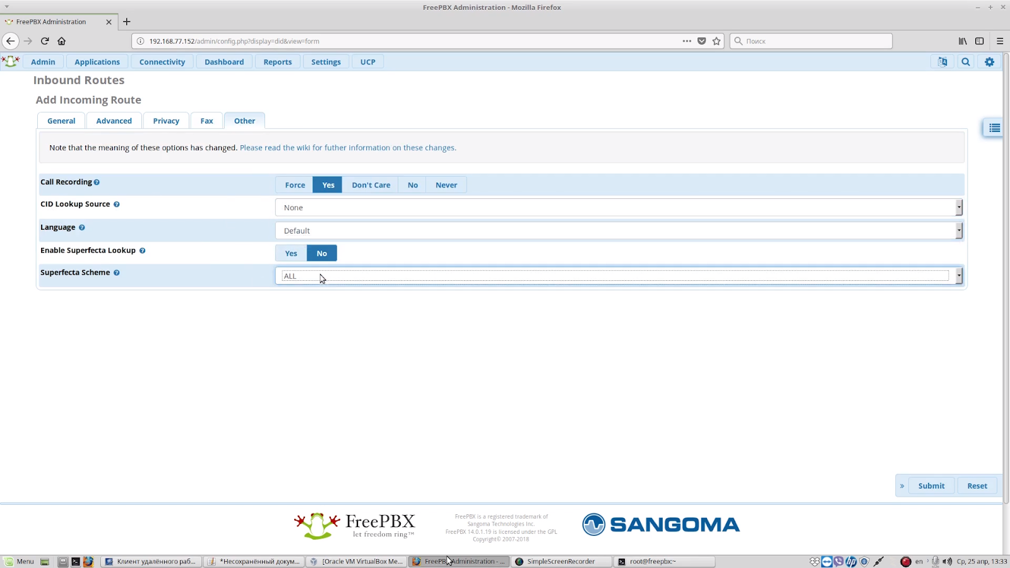The image size is (1010, 568).
Task: Open TeamViewer from the system tray
Action: click(x=826, y=561)
